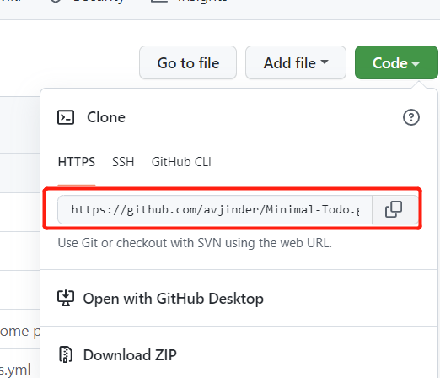Click the terminal icon beside Clone

(x=66, y=117)
